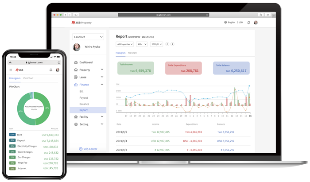Open the Help Center link
Screen dimensions: 310x182
pyautogui.click(x=88, y=149)
